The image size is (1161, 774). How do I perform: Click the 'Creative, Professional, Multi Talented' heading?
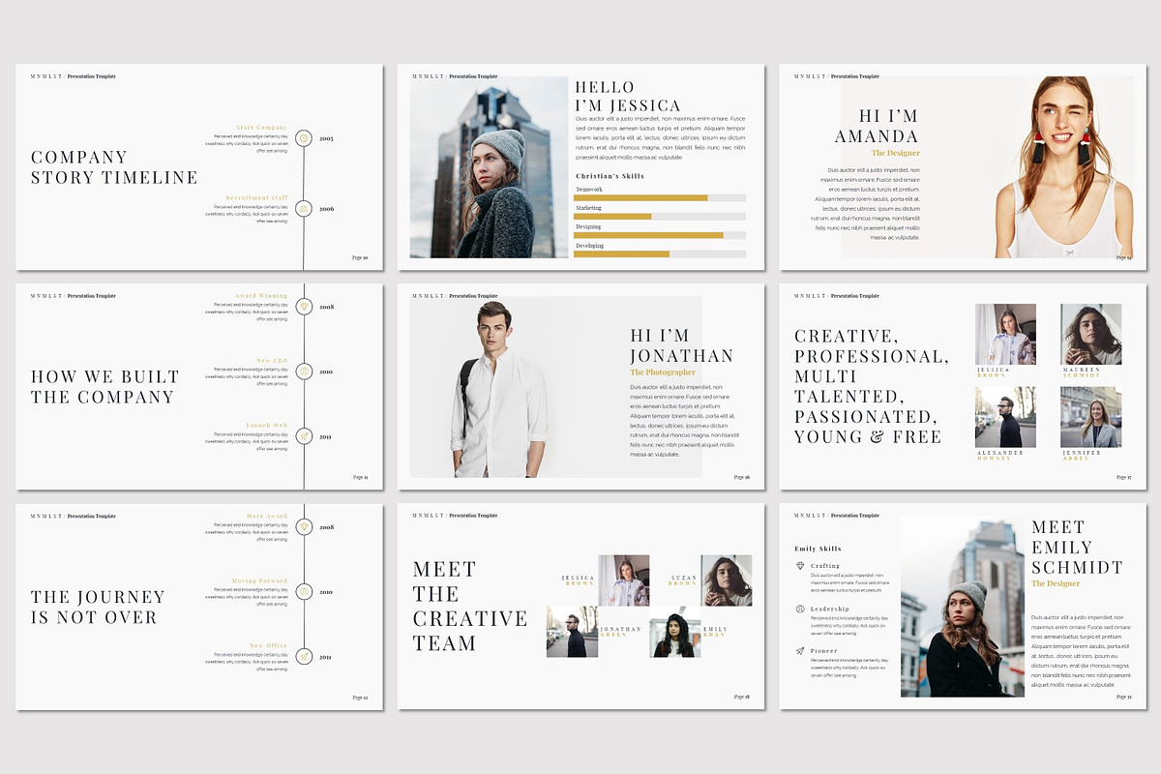(x=872, y=386)
